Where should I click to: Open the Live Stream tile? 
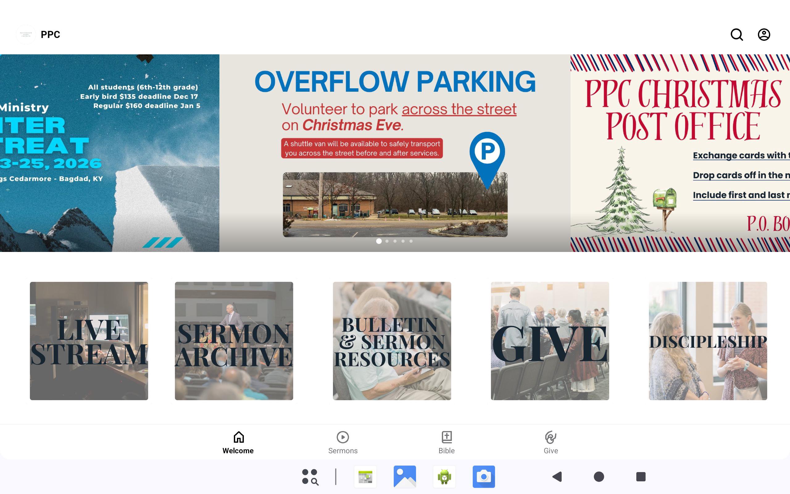point(89,341)
